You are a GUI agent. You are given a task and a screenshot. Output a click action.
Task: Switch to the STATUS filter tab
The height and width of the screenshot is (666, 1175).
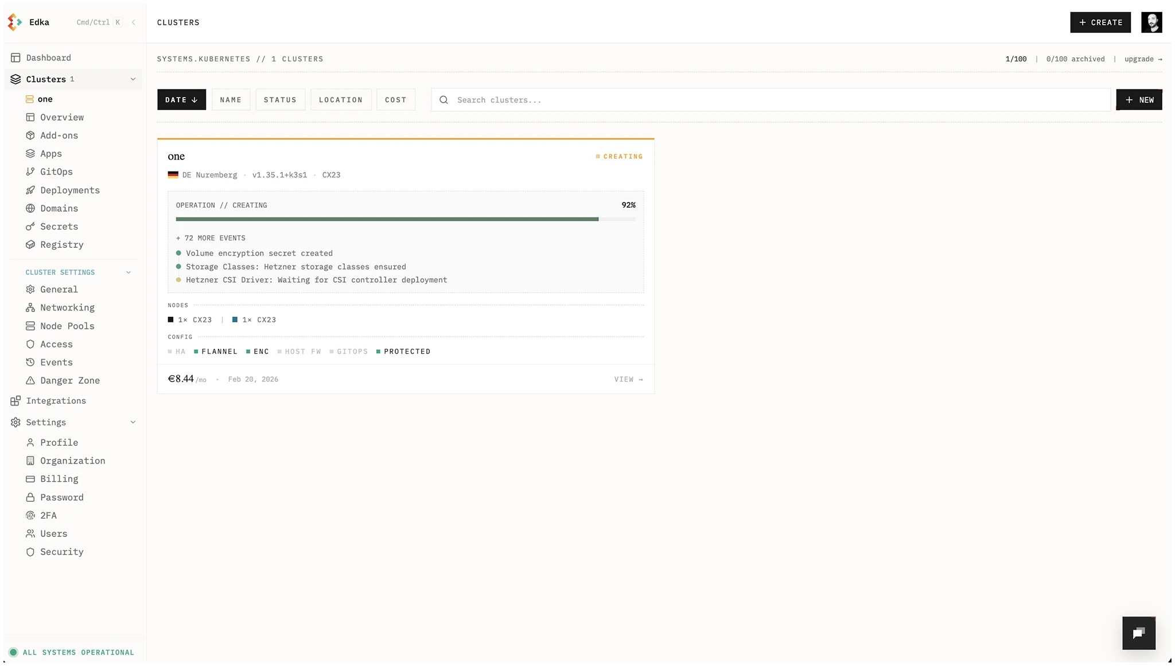pos(280,99)
